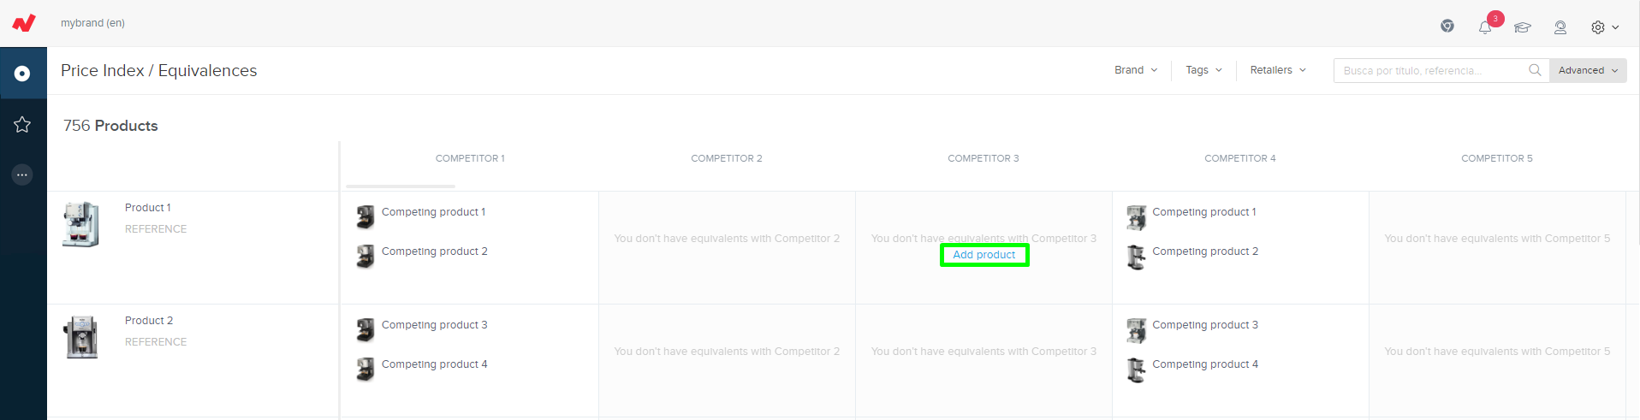Open Competing product 4 thumbnail under Competitor 1
Image resolution: width=1640 pixels, height=420 pixels.
tap(365, 370)
